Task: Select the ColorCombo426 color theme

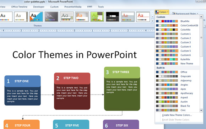Action: click(x=177, y=25)
